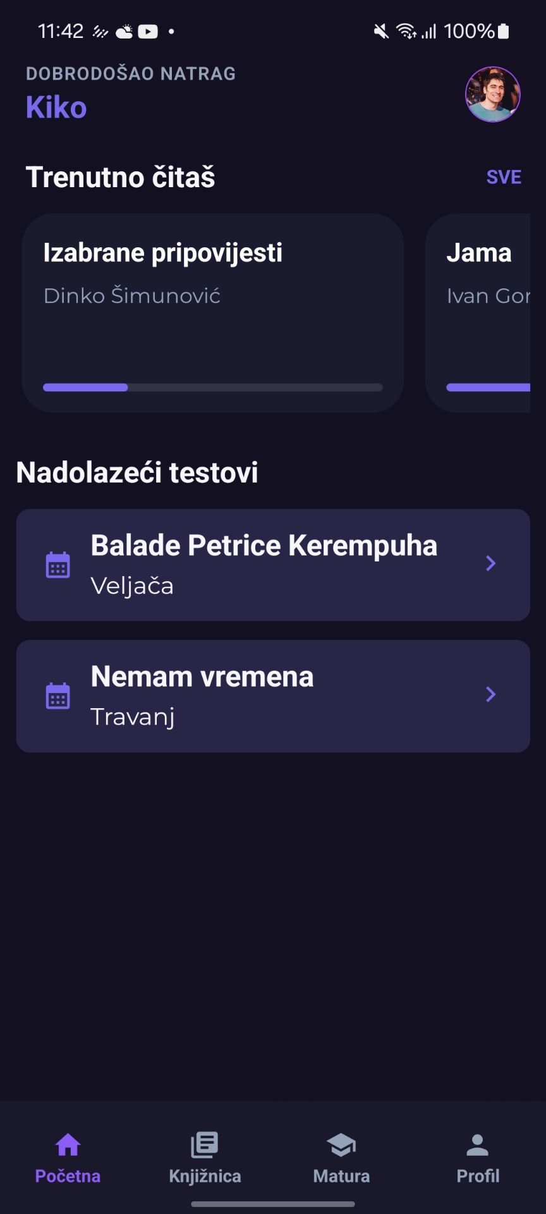Expand Balade Petrice Kerempuha test with chevron

[x=490, y=563]
